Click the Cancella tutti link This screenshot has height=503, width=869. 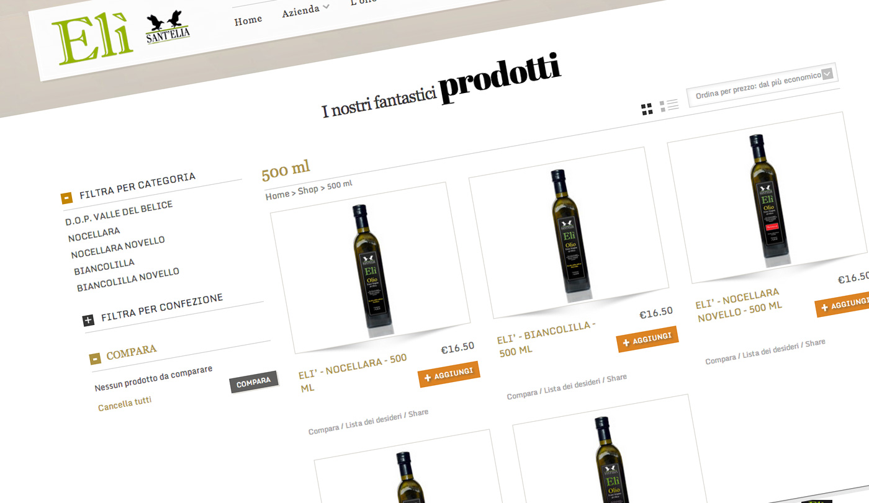coord(125,403)
